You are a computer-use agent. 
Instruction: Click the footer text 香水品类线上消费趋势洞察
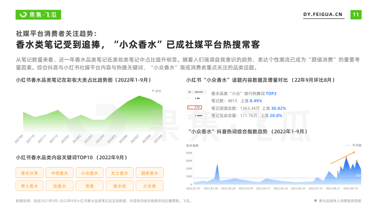point(340,201)
